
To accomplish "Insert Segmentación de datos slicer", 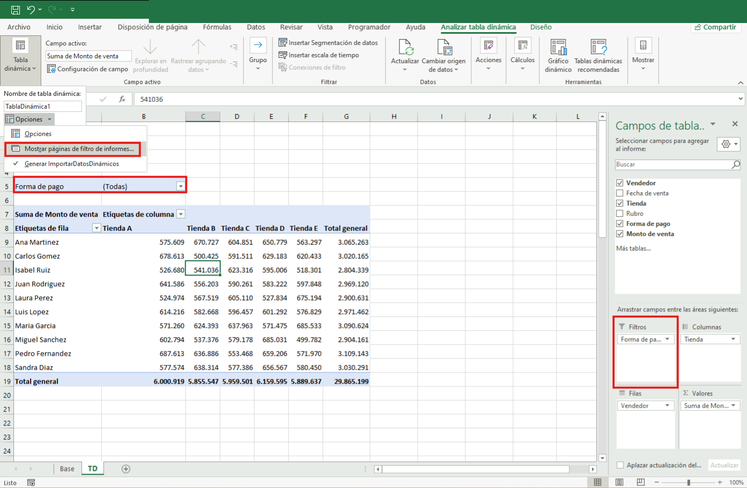I will click(328, 42).
